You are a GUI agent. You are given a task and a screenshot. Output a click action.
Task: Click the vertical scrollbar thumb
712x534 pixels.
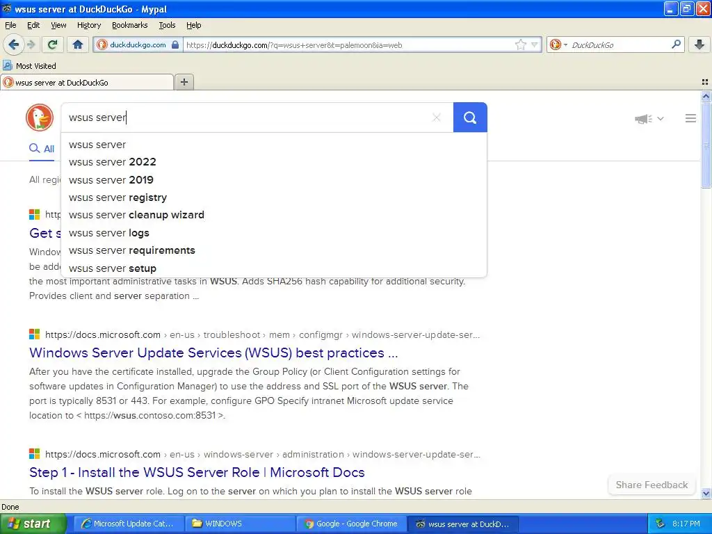point(706,145)
